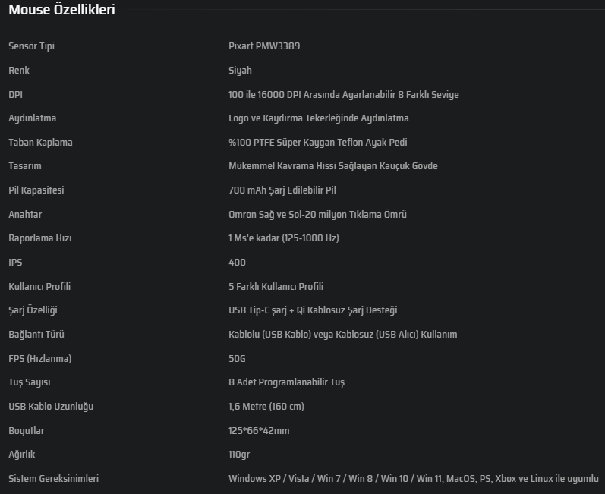Click the Pil Kapasitesi label
The image size is (605, 494).
tap(36, 190)
